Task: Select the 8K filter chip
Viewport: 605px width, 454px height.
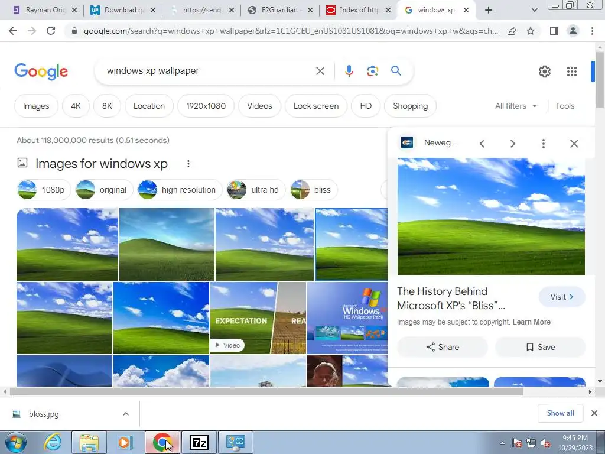Action: point(108,106)
